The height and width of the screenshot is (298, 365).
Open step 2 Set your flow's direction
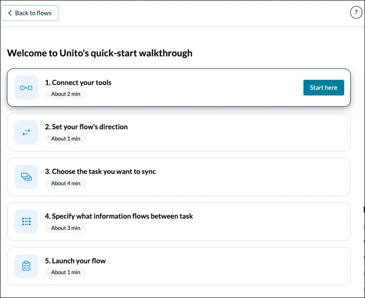86,127
